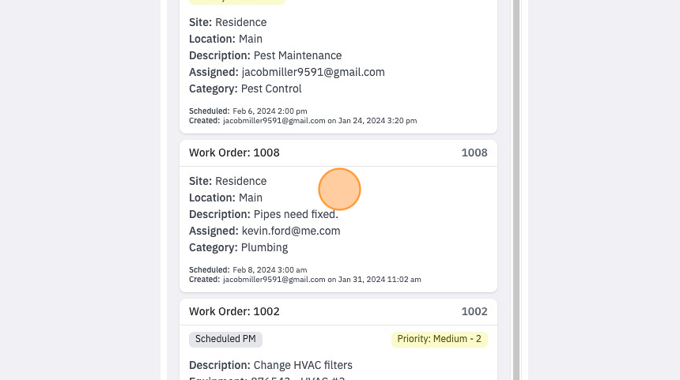Open Work Order: 1008 card header

(338, 153)
